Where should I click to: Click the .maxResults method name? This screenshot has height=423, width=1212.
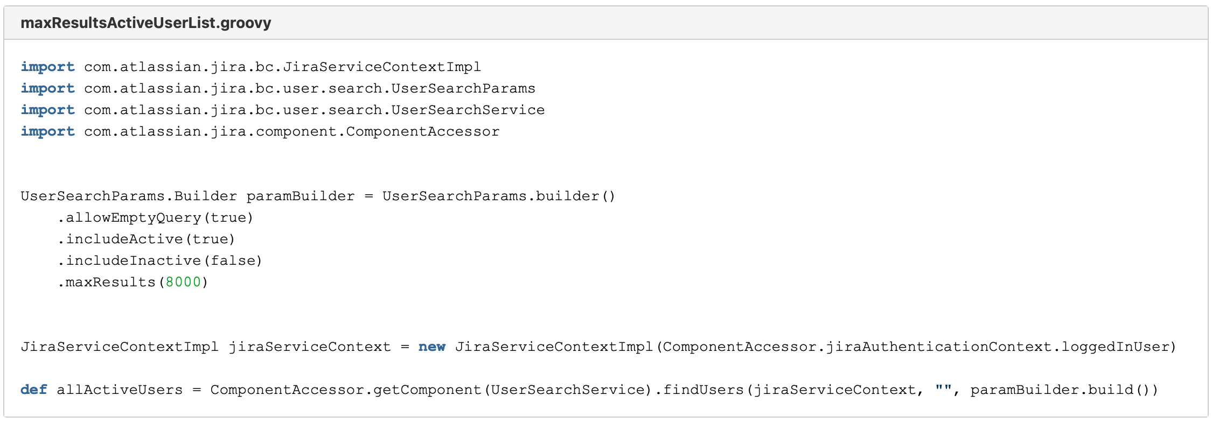tap(110, 282)
